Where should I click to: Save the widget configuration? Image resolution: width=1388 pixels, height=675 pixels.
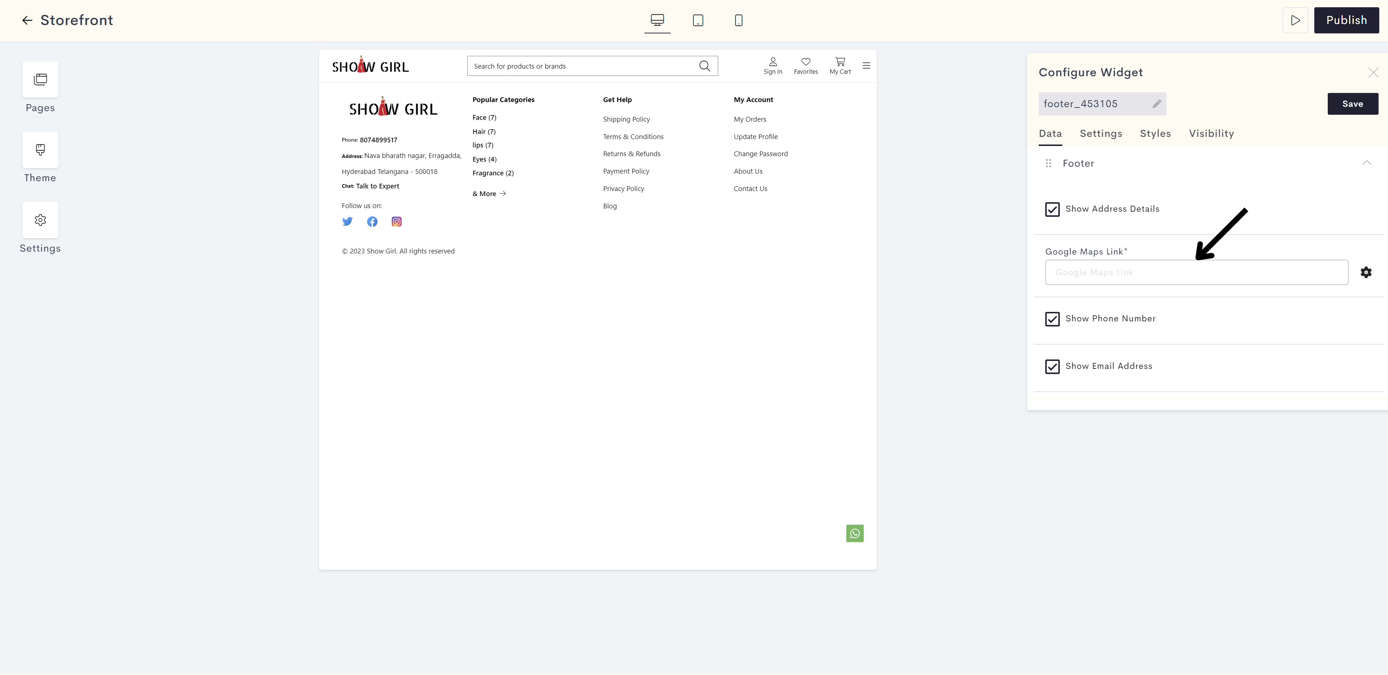click(x=1352, y=104)
